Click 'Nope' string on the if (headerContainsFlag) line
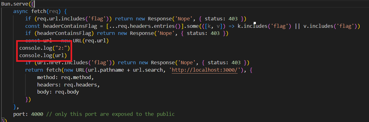The height and width of the screenshot is (122, 369). click(x=167, y=33)
